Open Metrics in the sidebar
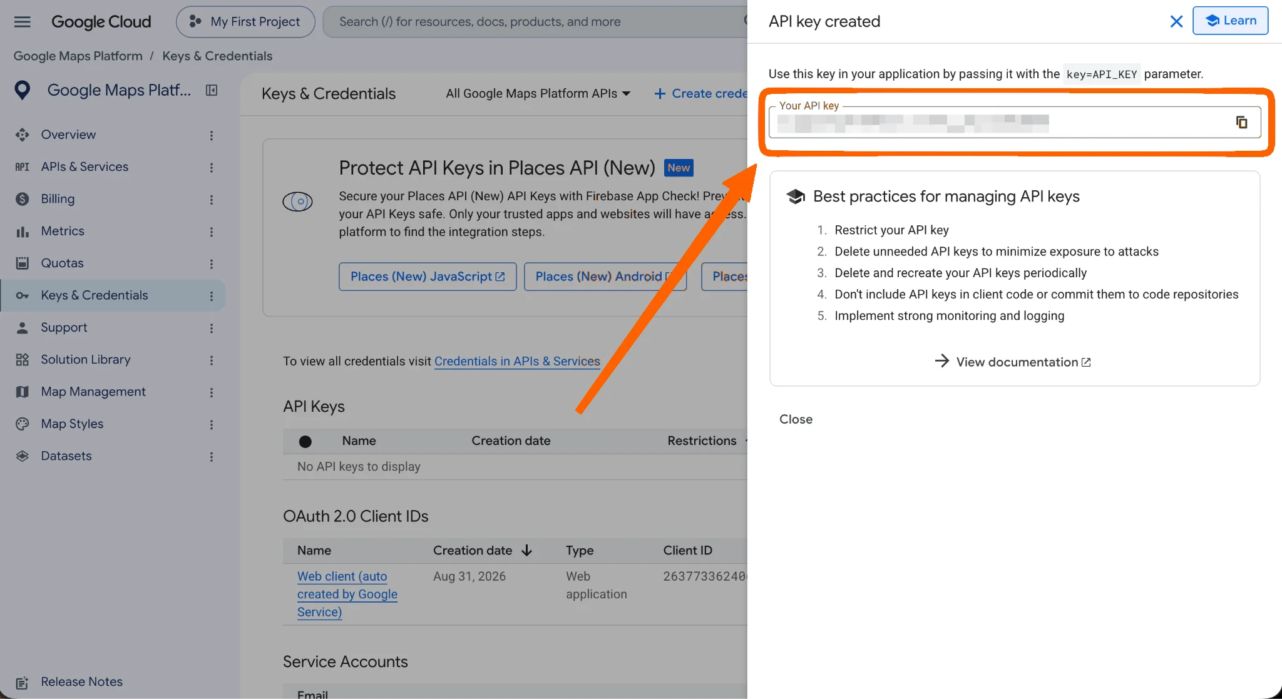1282x699 pixels. [x=63, y=231]
